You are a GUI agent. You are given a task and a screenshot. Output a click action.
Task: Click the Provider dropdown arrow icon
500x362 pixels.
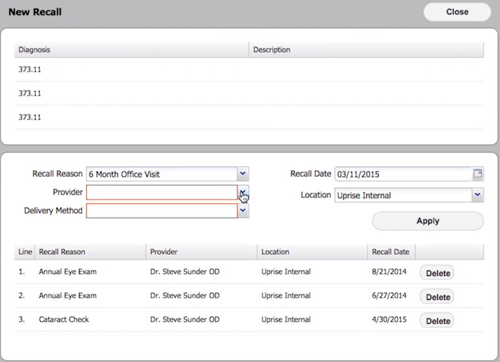pos(243,192)
